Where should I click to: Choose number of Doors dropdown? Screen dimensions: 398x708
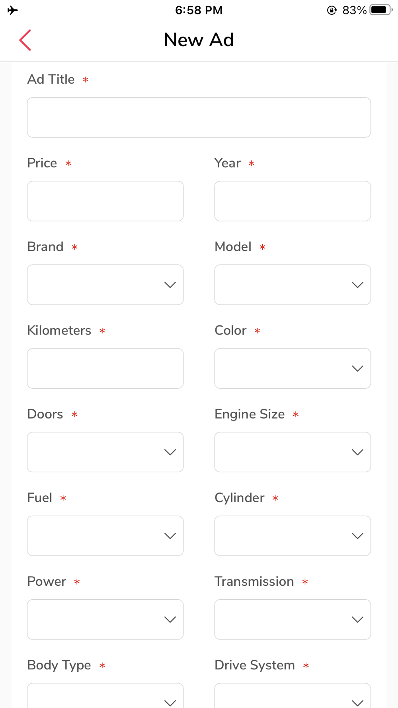[x=105, y=452]
